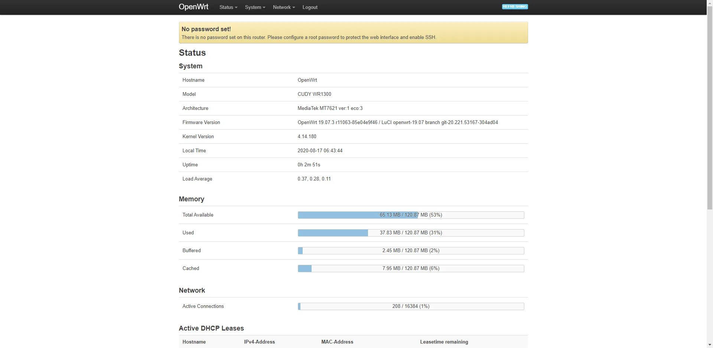Viewport: 713px width, 348px height.
Task: Click the REFRESHING status badge
Action: click(x=515, y=7)
